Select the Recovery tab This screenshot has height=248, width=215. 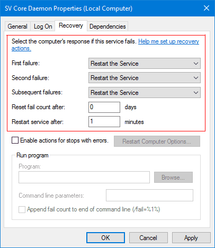click(71, 25)
